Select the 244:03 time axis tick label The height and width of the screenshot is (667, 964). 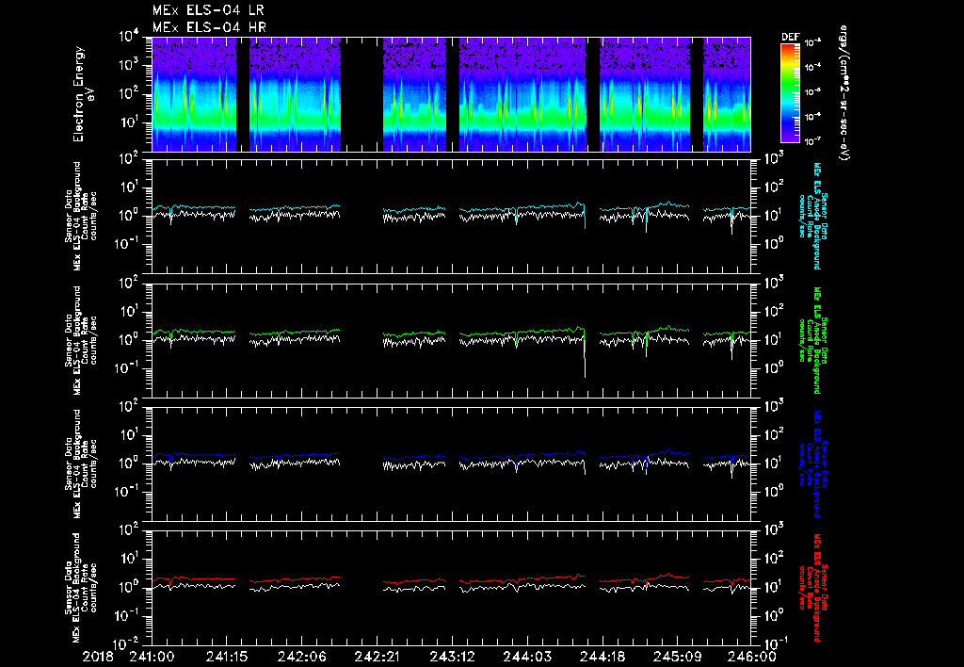coord(527,657)
